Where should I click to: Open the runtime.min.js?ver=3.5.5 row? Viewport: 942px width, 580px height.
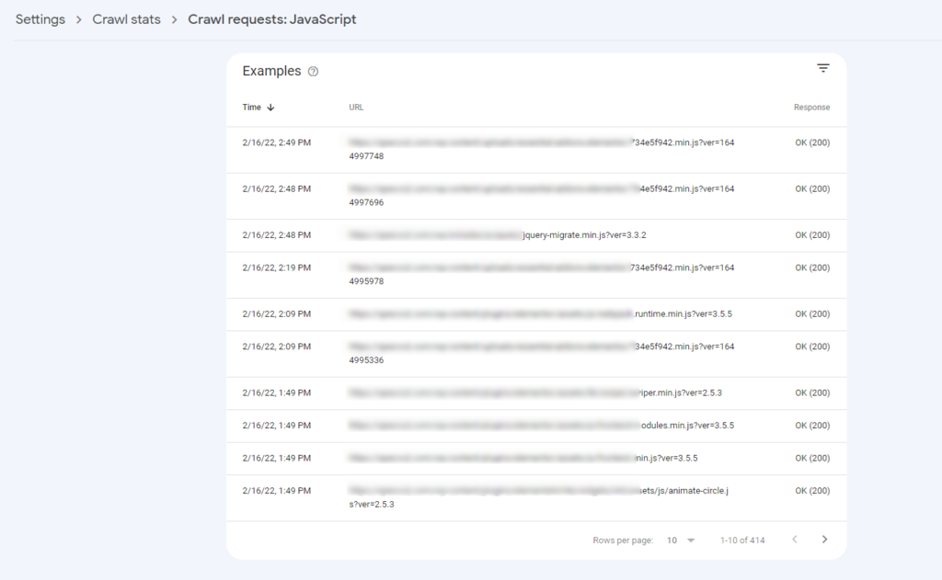click(x=536, y=314)
